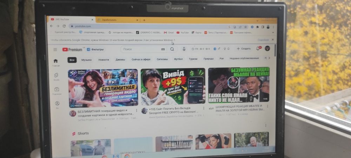Viewport: 351px width, 158px height.
Task: Click the page vertical scrollbar
Action: (x=275, y=50)
